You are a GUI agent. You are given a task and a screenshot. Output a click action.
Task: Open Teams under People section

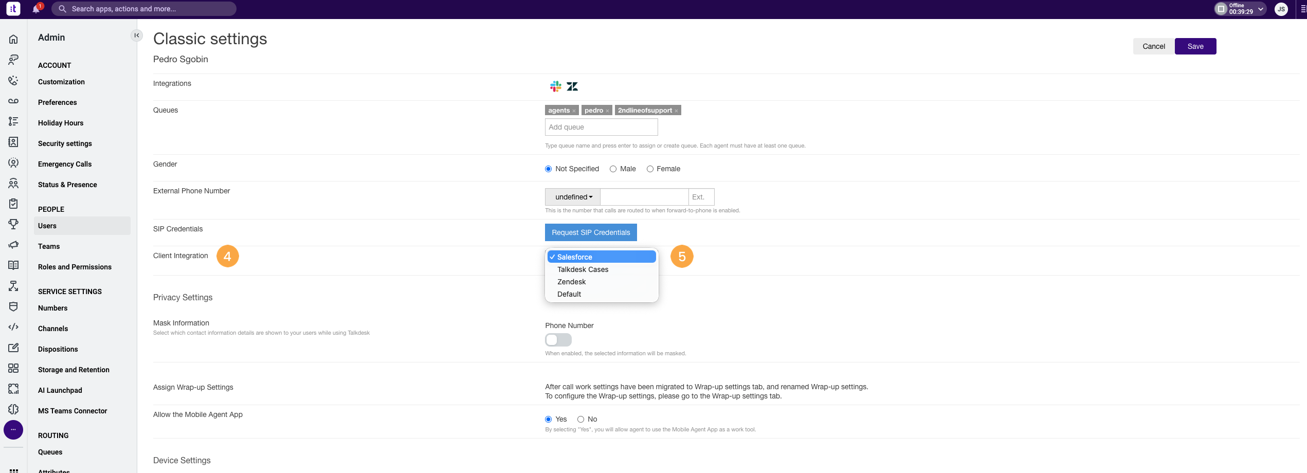pos(49,246)
